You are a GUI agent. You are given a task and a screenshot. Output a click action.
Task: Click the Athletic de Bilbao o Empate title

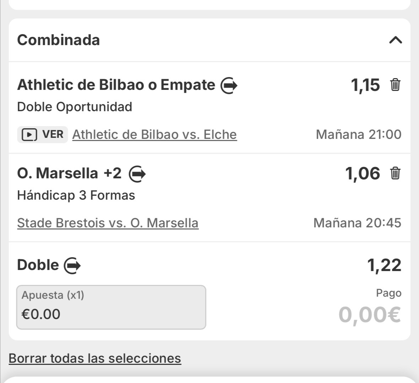116,85
